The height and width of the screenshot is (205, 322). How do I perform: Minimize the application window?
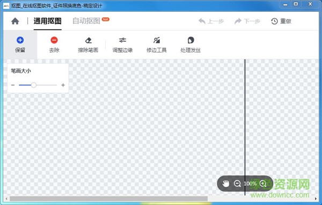pos(286,4)
